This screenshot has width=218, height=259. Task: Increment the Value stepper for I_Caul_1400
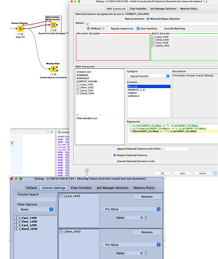tap(146, 217)
